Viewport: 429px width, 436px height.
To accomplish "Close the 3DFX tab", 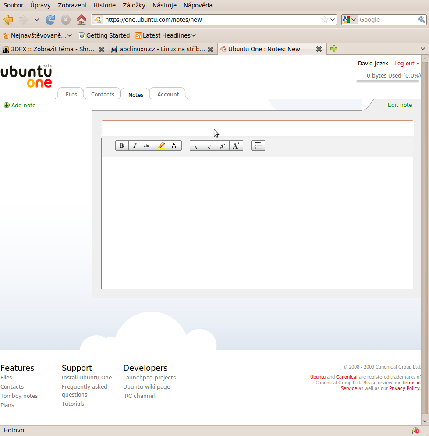I will click(x=102, y=49).
